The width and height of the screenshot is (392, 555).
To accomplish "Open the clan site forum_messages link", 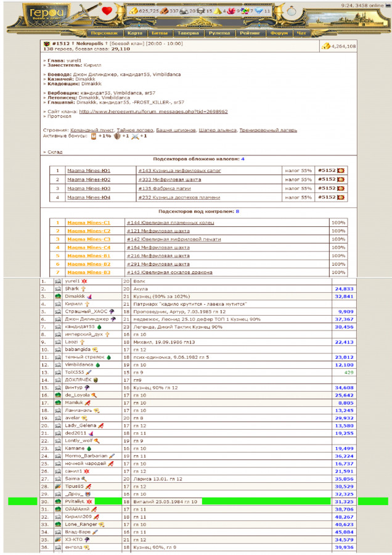I will [x=153, y=112].
